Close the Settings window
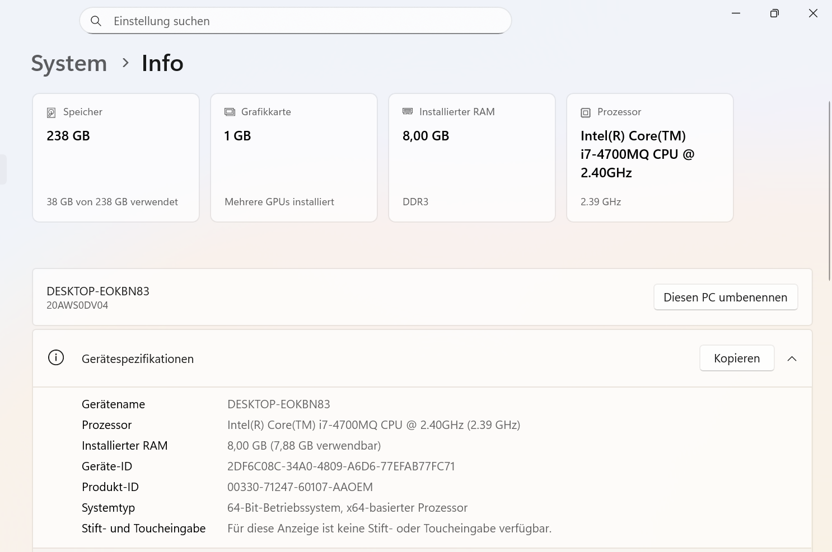The image size is (832, 552). [x=813, y=13]
